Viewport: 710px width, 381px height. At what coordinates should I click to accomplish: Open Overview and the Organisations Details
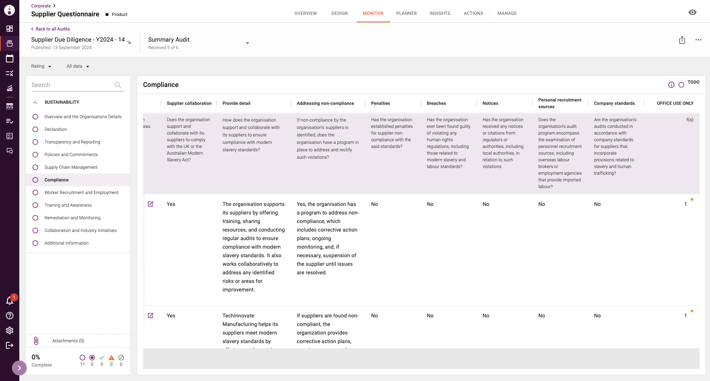(x=83, y=117)
